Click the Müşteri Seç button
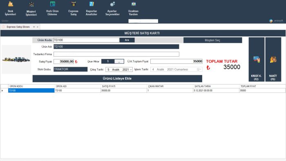The height and width of the screenshot is (161, 286). (x=213, y=40)
